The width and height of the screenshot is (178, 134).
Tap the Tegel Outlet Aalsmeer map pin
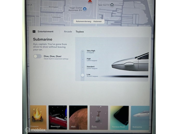click(85, 9)
